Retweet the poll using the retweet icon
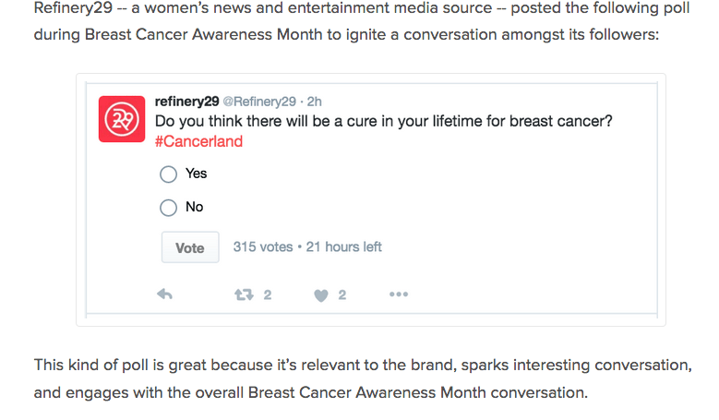 click(x=244, y=294)
